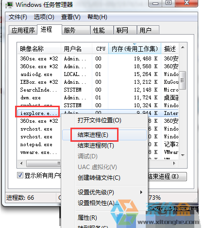Viewport: 204px width, 228px height.
Task: Switch to the 服务 tab
Action: click(x=76, y=30)
